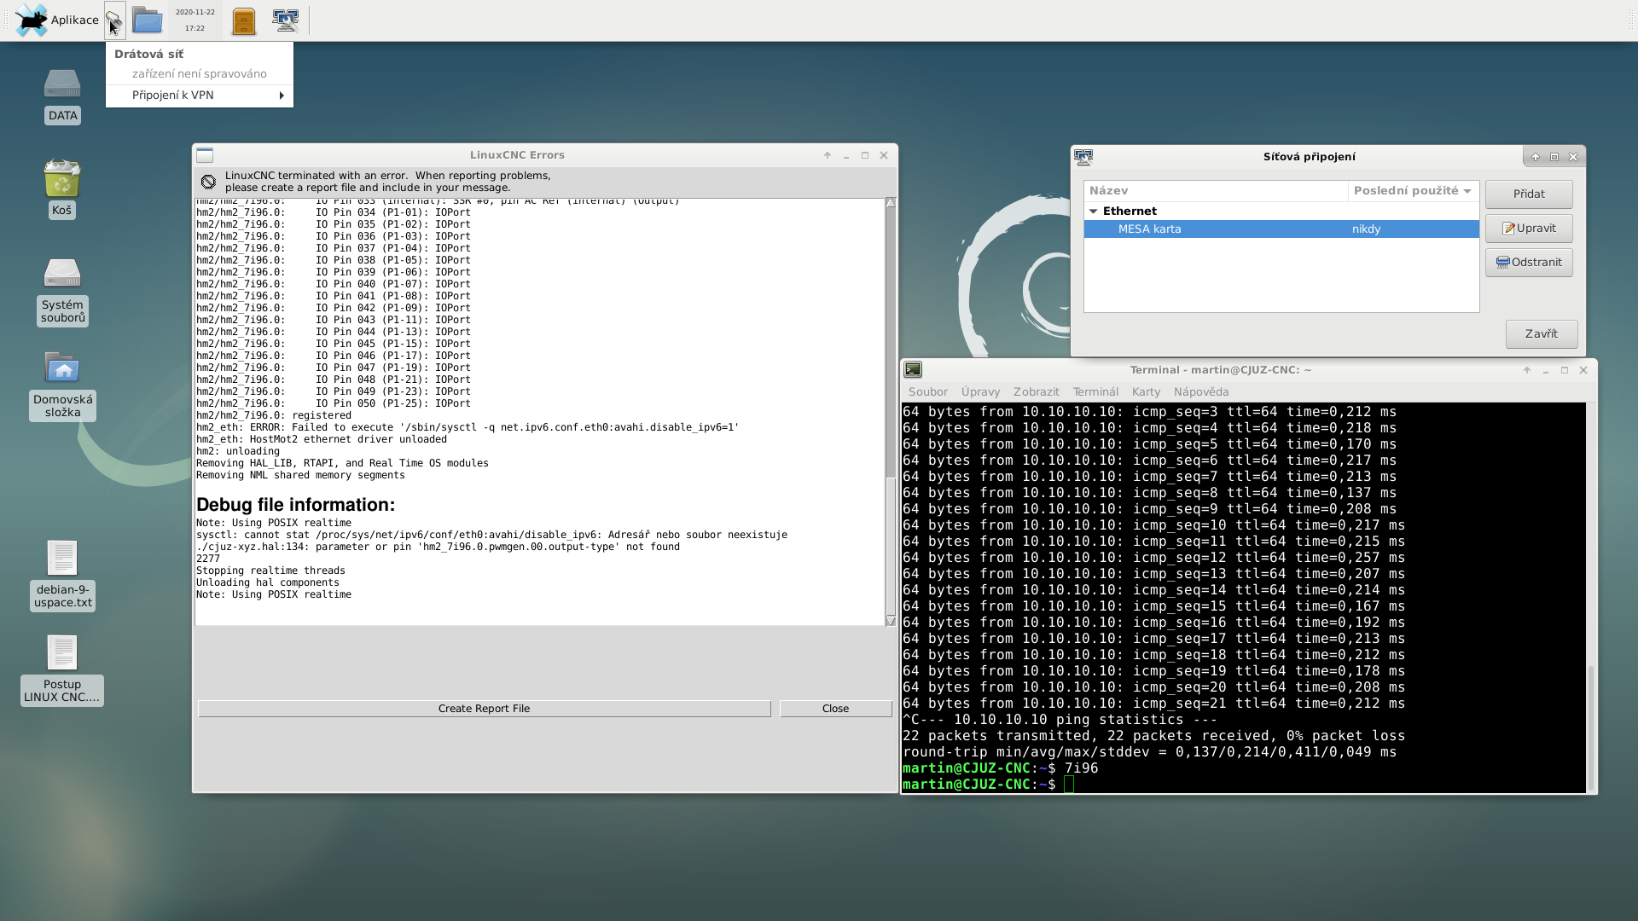Open the Domovská složka home folder icon

[x=62, y=368]
